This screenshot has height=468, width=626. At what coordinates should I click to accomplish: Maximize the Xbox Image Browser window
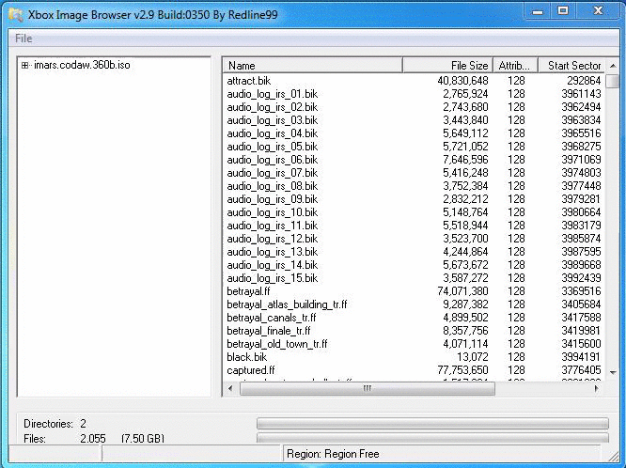563,11
